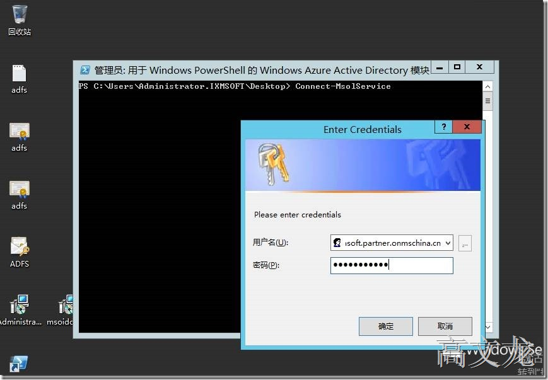Click the browse ellipsis button beside username

point(465,243)
